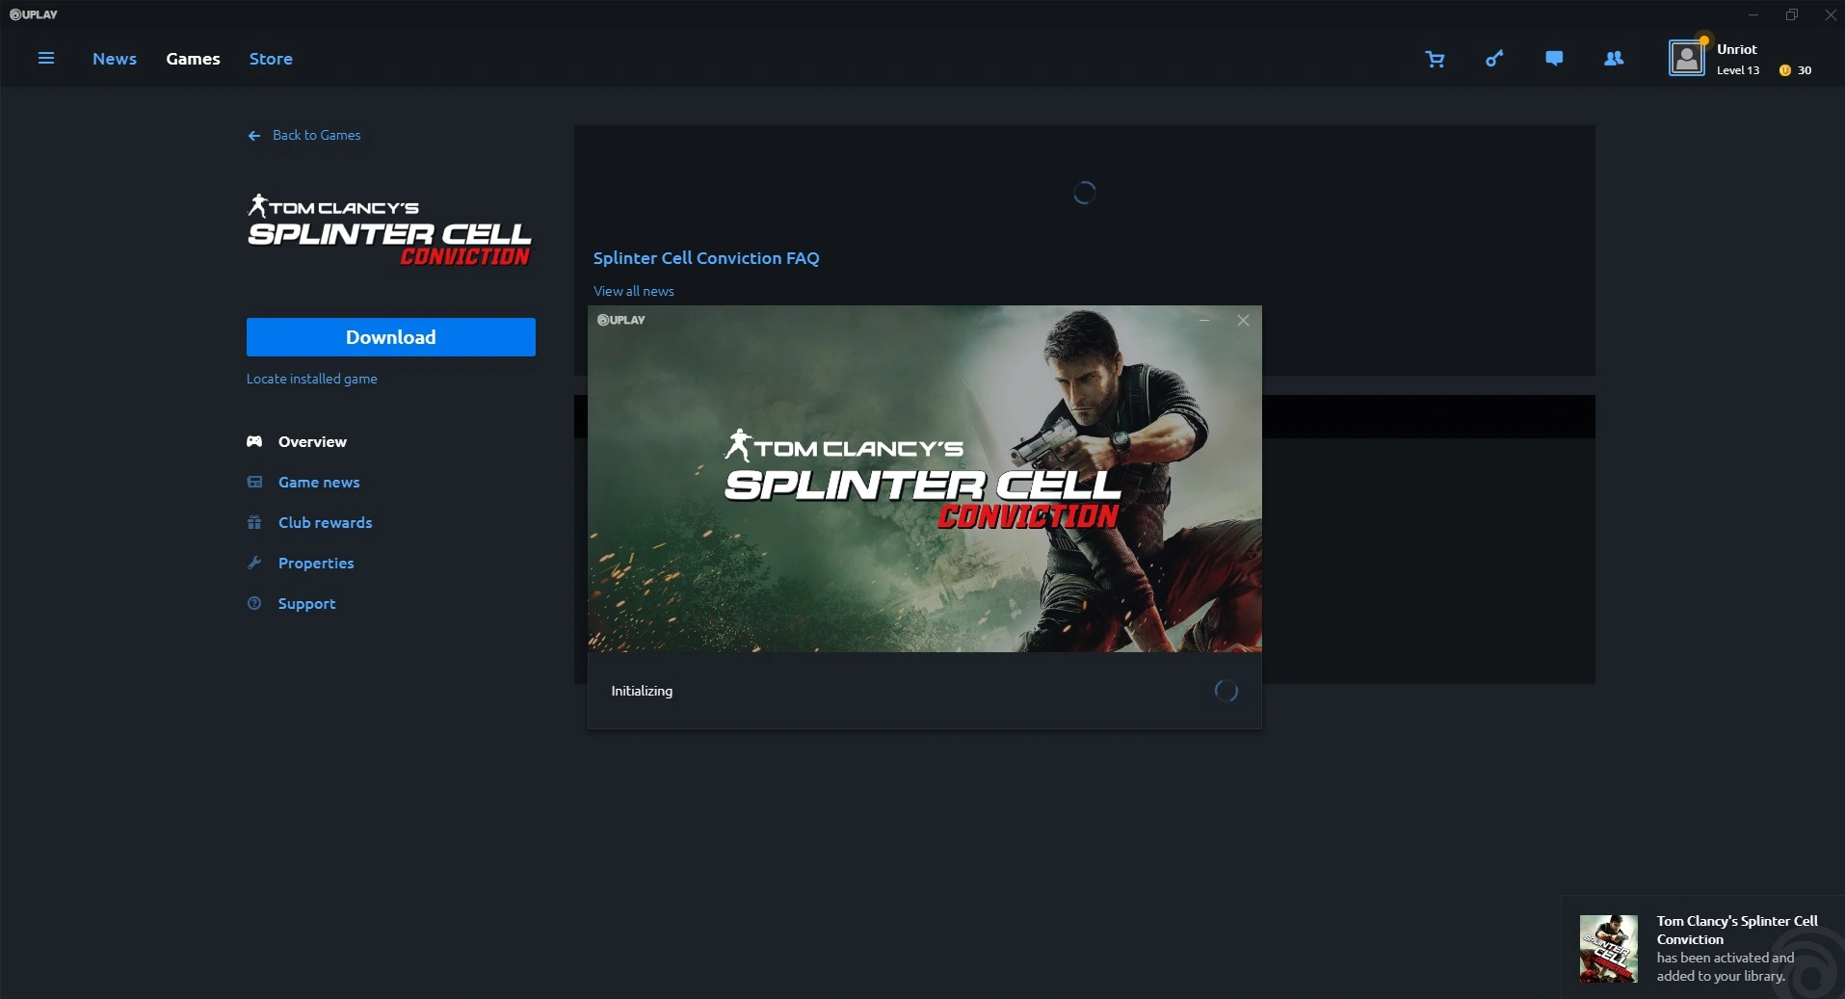Viewport: 1845px width, 999px height.
Task: Go Back to Games
Action: point(316,135)
